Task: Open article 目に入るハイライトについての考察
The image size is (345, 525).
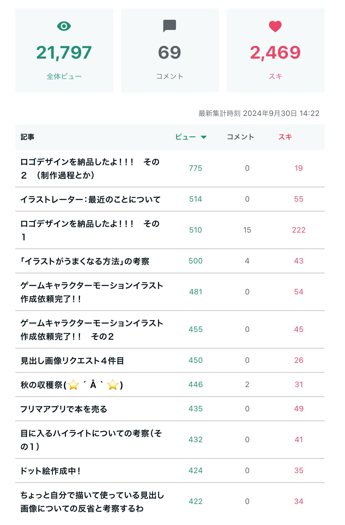Action: (91, 440)
